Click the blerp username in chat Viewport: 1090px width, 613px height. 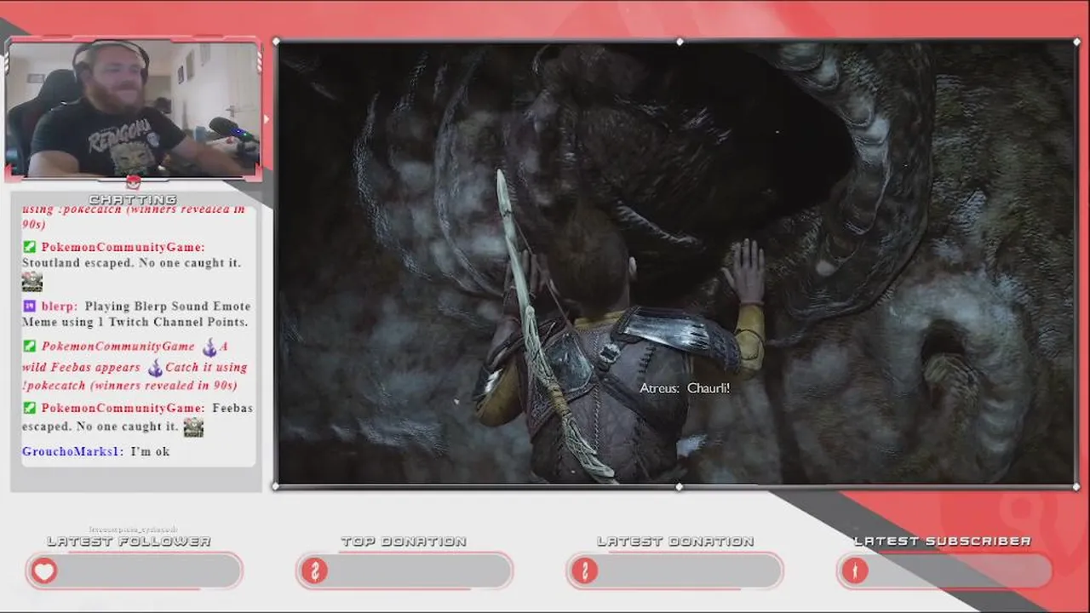point(60,306)
